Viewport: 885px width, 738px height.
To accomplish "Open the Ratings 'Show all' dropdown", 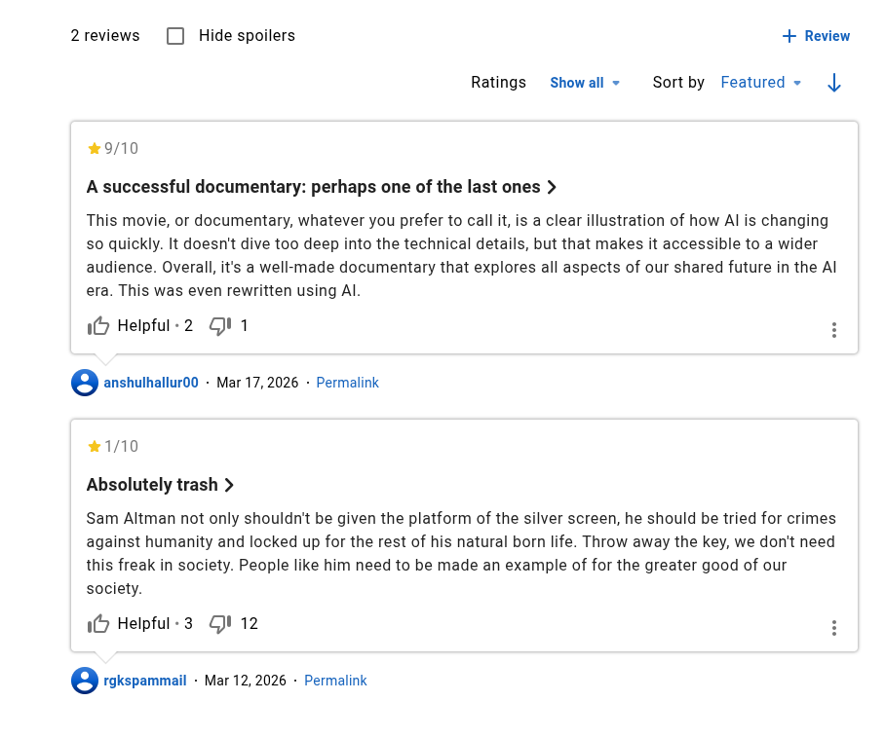I will click(585, 83).
